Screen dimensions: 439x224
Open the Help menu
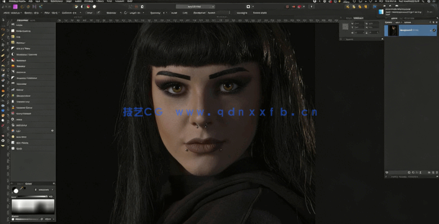[130, 1]
